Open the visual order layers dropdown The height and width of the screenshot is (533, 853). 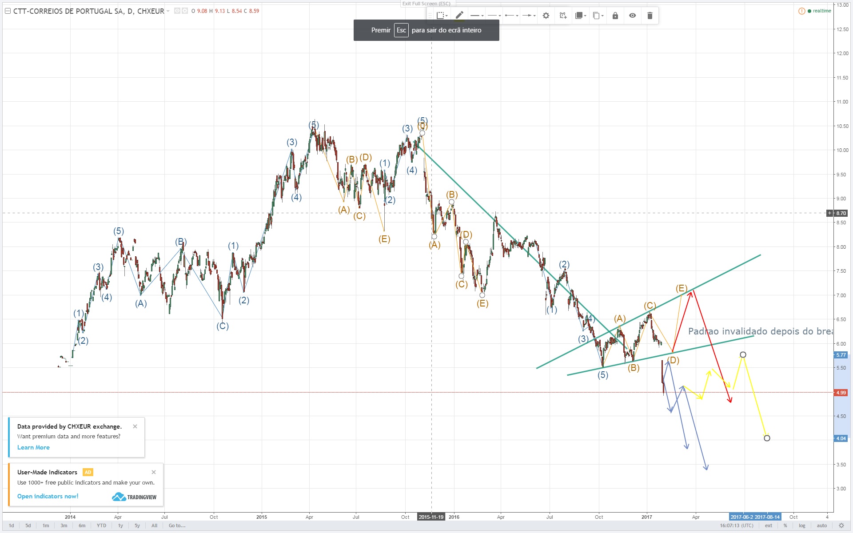[x=581, y=16]
